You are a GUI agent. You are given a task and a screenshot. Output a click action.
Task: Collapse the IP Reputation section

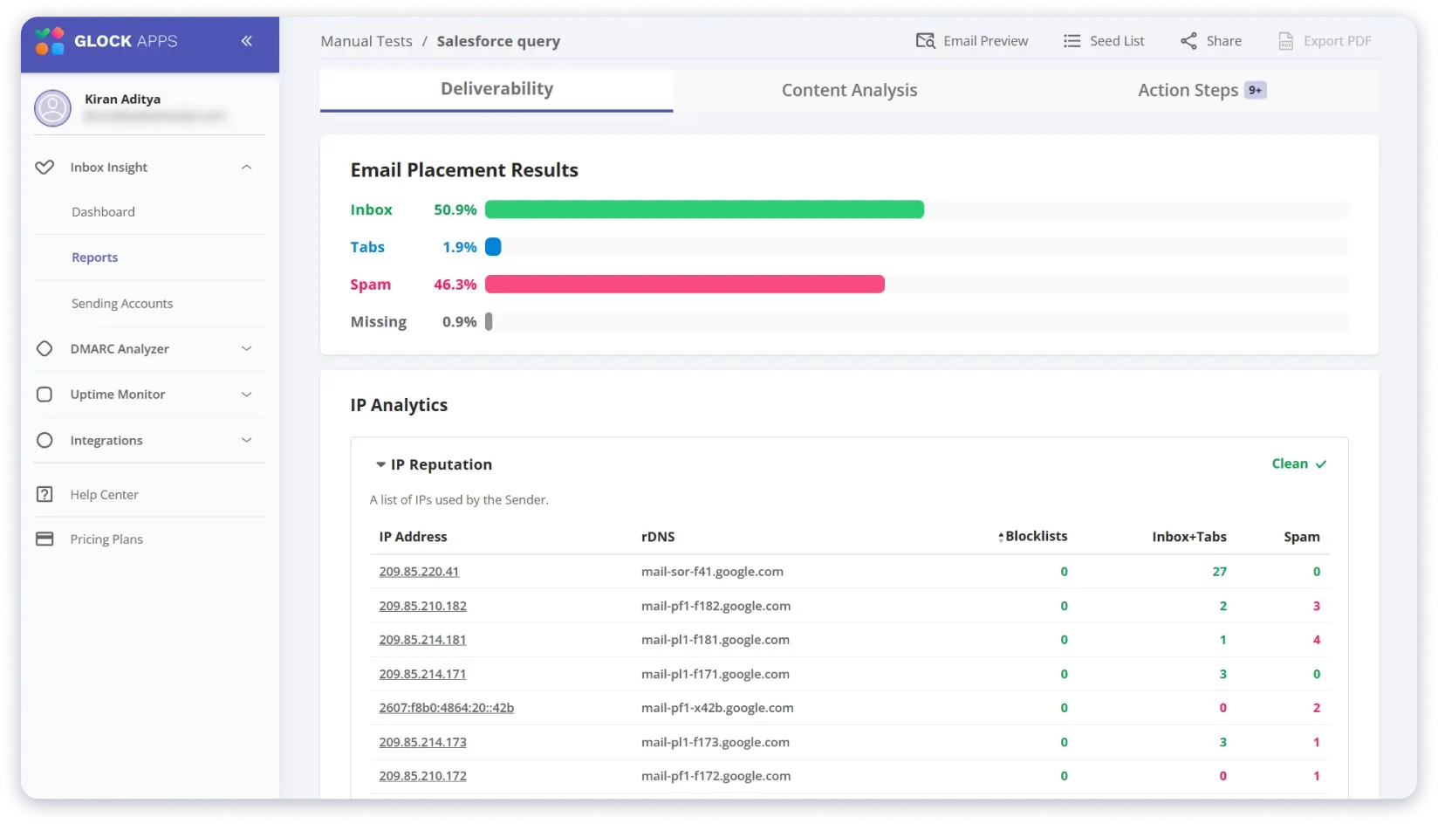tap(380, 465)
